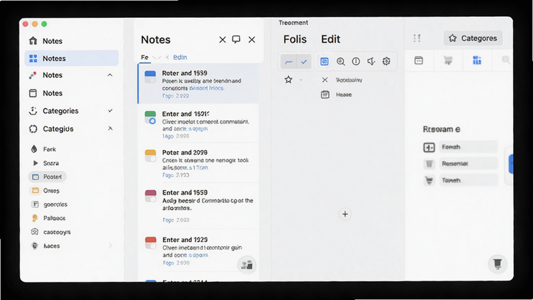Open the note 'Roter and 1959'

[x=198, y=83]
